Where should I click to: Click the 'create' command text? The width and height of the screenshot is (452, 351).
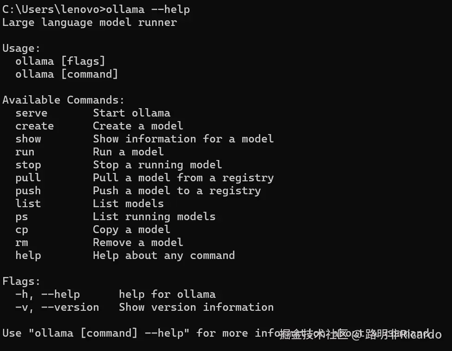coord(34,126)
